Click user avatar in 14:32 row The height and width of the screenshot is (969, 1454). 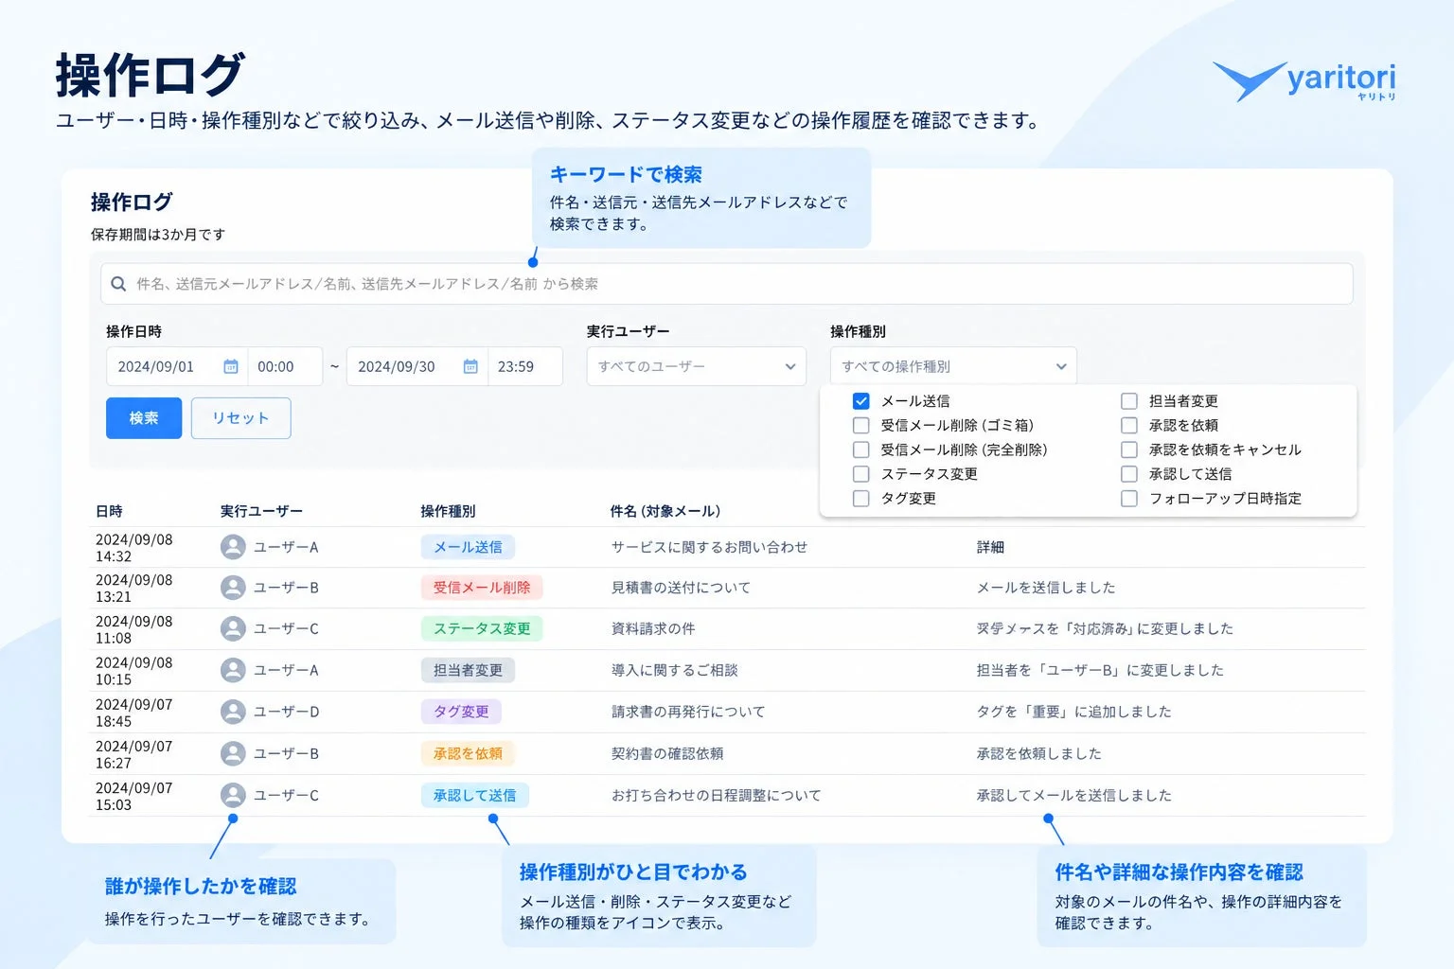[233, 547]
